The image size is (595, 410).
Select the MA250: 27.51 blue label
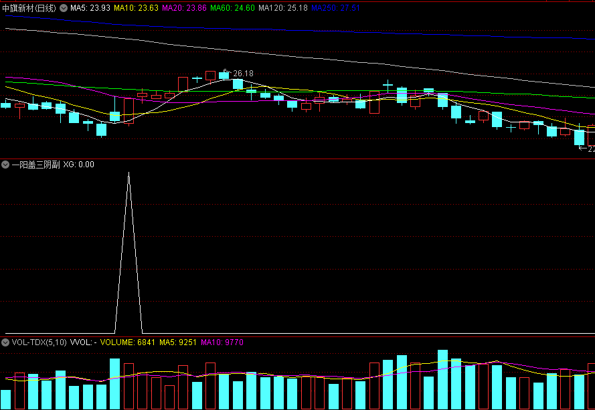335,8
